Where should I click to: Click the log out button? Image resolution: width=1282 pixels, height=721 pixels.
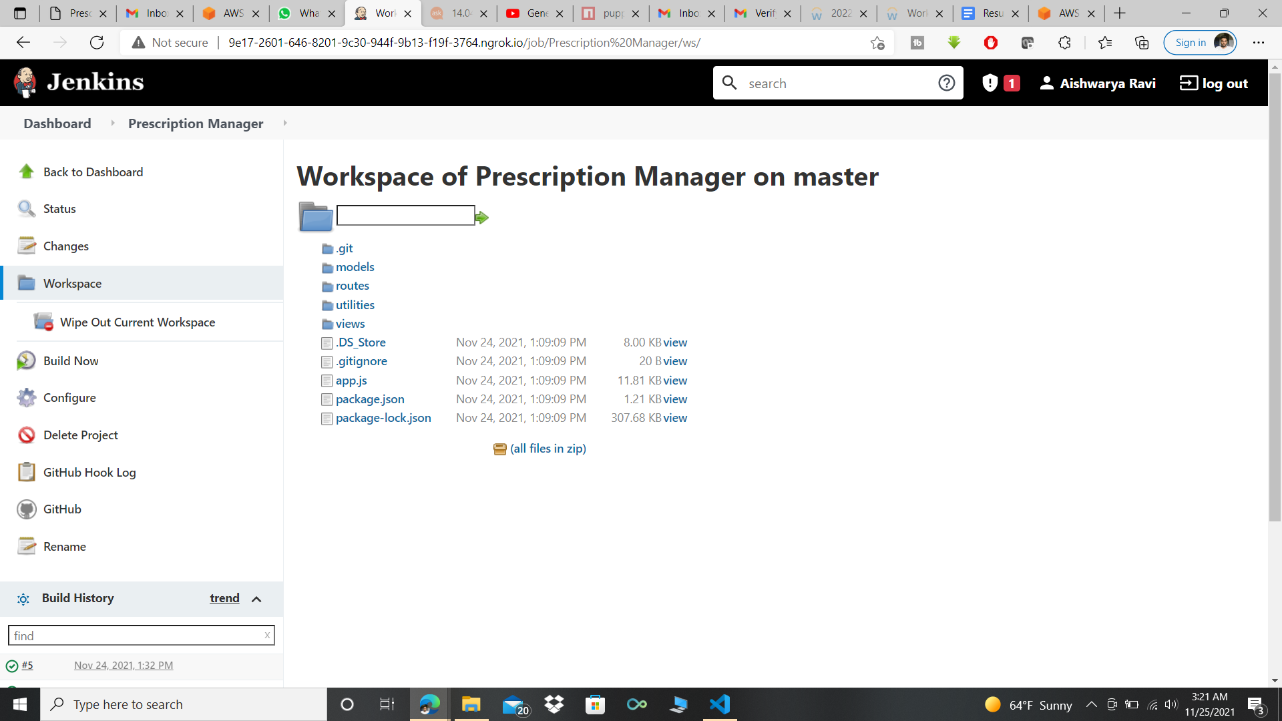tap(1214, 83)
